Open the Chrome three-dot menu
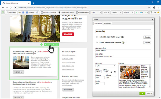Image resolution: width=161 pixels, height=99 pixels. (158, 7)
